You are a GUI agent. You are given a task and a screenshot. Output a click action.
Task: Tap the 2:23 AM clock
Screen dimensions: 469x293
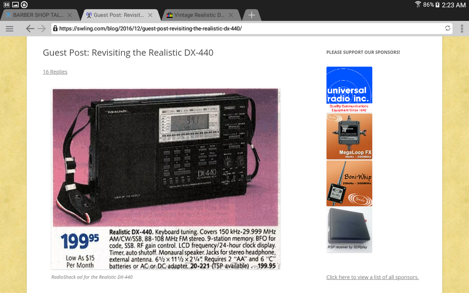point(454,5)
